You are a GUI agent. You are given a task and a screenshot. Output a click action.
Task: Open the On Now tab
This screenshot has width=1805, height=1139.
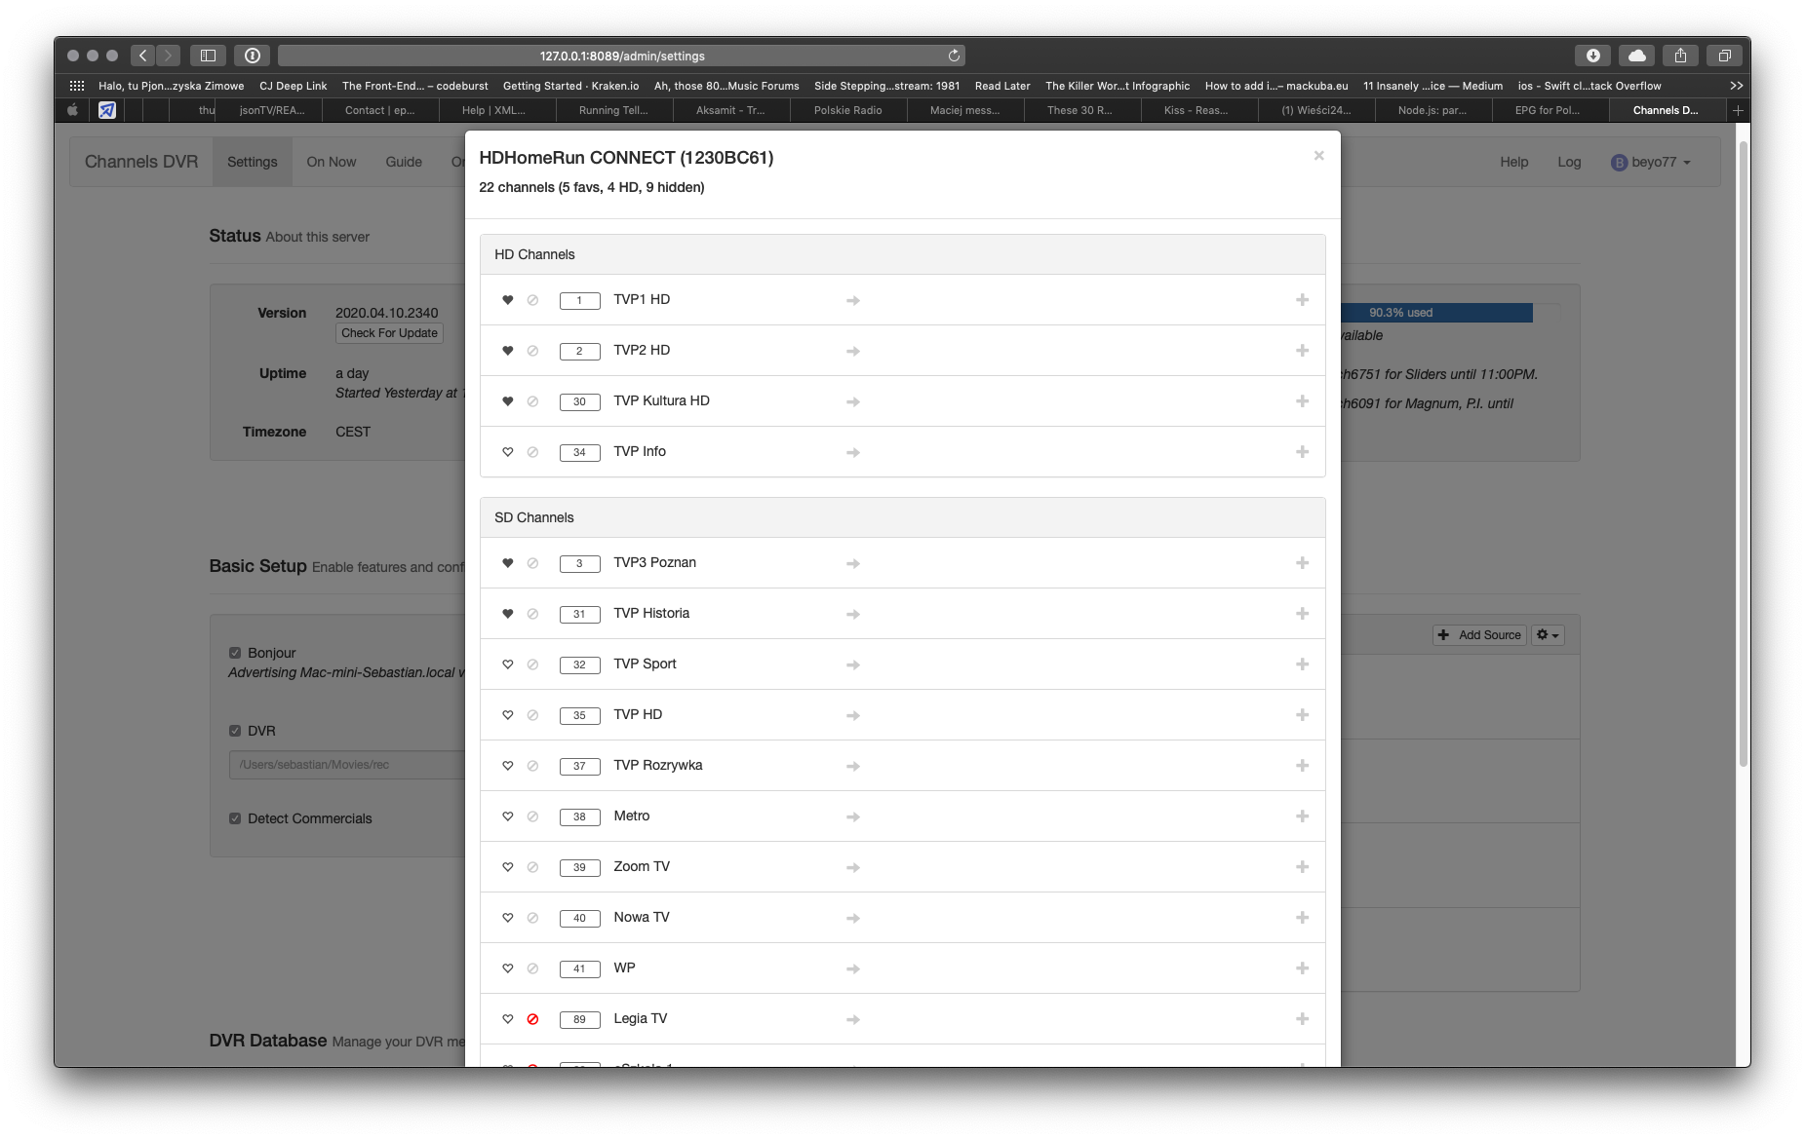coord(331,162)
